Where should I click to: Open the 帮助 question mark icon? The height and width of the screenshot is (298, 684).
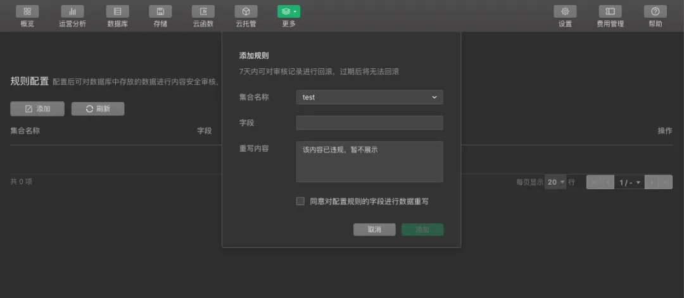655,12
